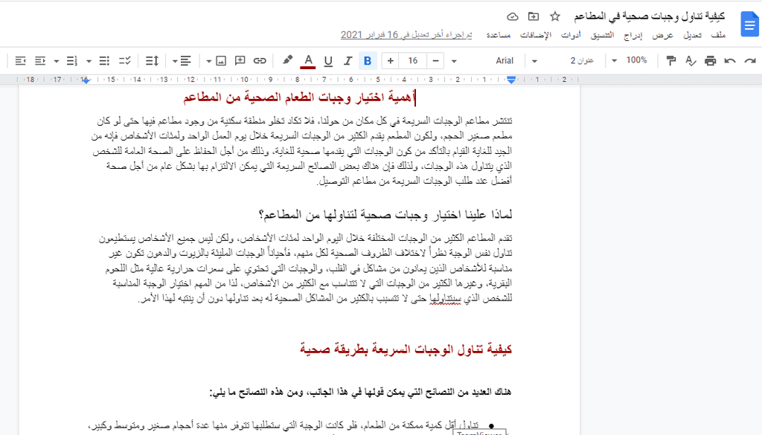
Task: Expand the alignment options arrow
Action: click(174, 61)
